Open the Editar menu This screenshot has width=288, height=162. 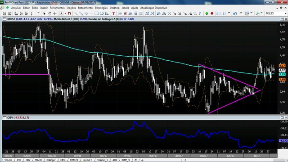(x=26, y=8)
